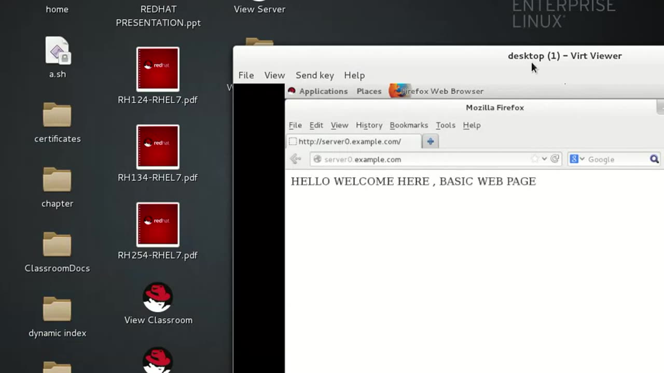This screenshot has width=664, height=373.
Task: Click the Mozilla Firefox title bar
Action: coord(495,107)
